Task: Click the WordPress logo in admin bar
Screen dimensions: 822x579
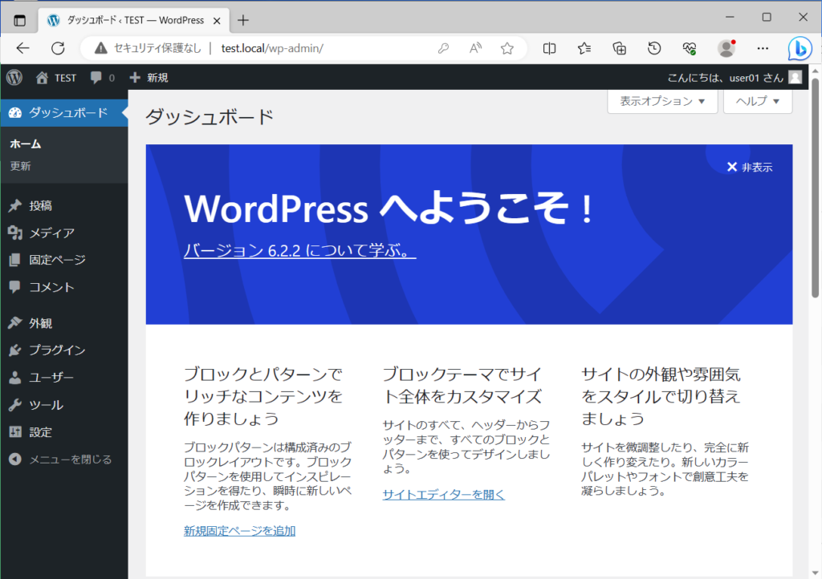Action: point(14,78)
